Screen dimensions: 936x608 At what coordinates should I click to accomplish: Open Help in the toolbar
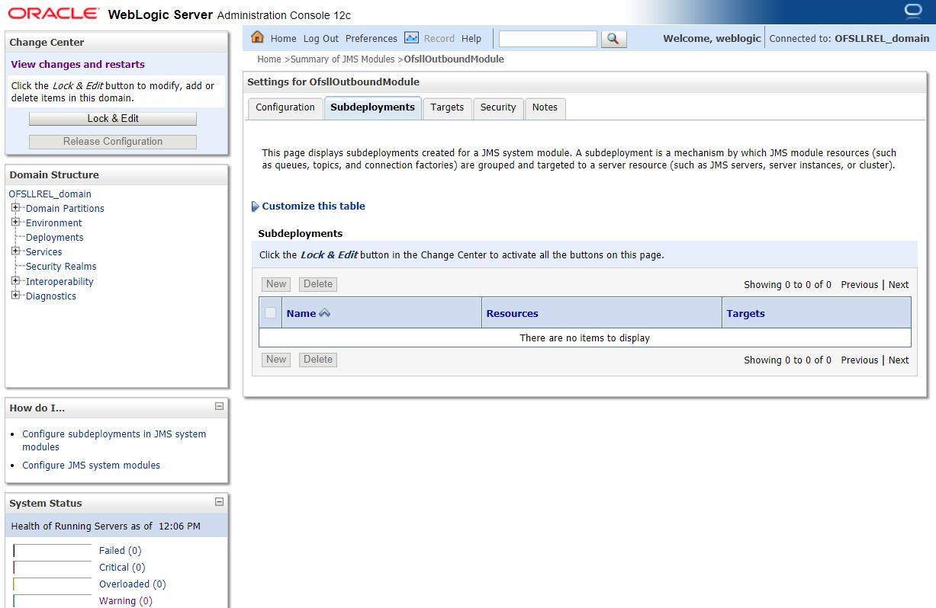[471, 39]
